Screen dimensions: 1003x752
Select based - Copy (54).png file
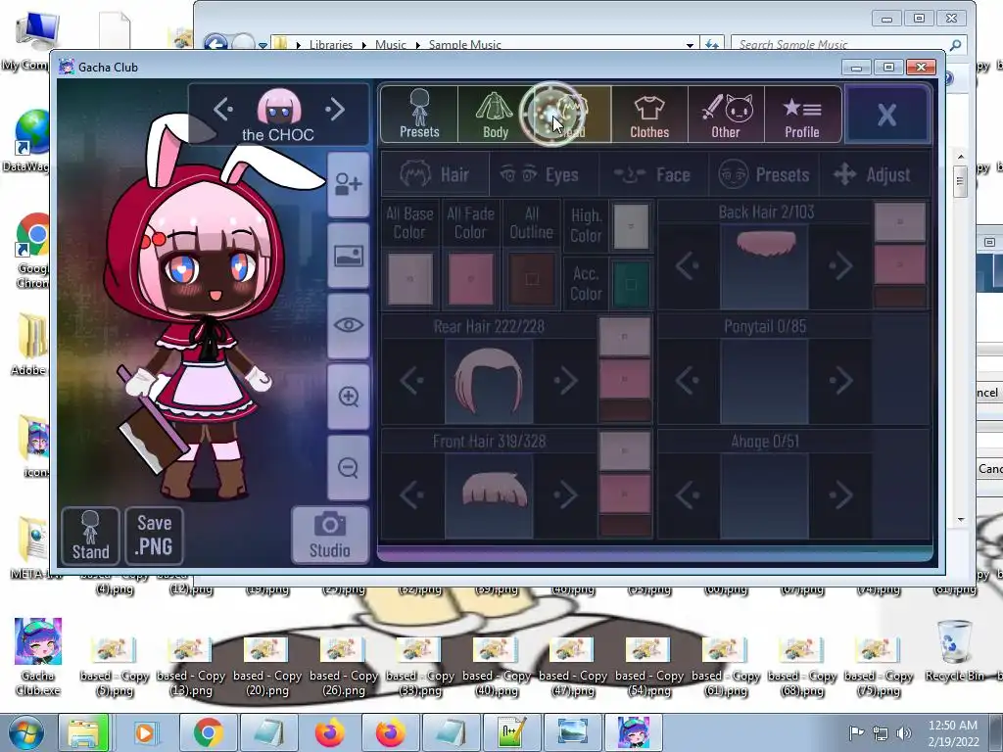649,666
